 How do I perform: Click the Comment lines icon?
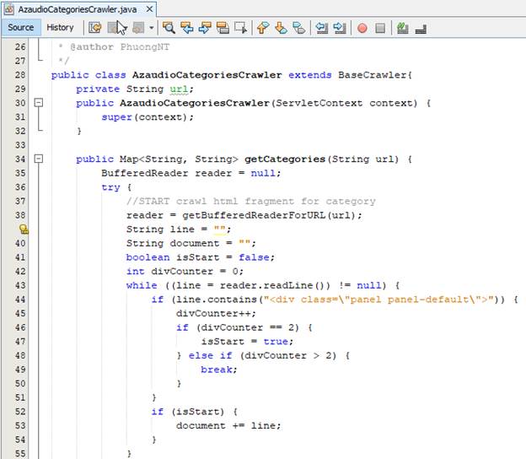pyautogui.click(x=403, y=28)
